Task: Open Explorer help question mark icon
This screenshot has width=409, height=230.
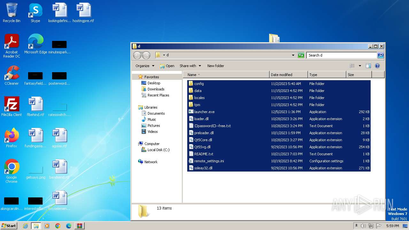Action: coord(377,66)
